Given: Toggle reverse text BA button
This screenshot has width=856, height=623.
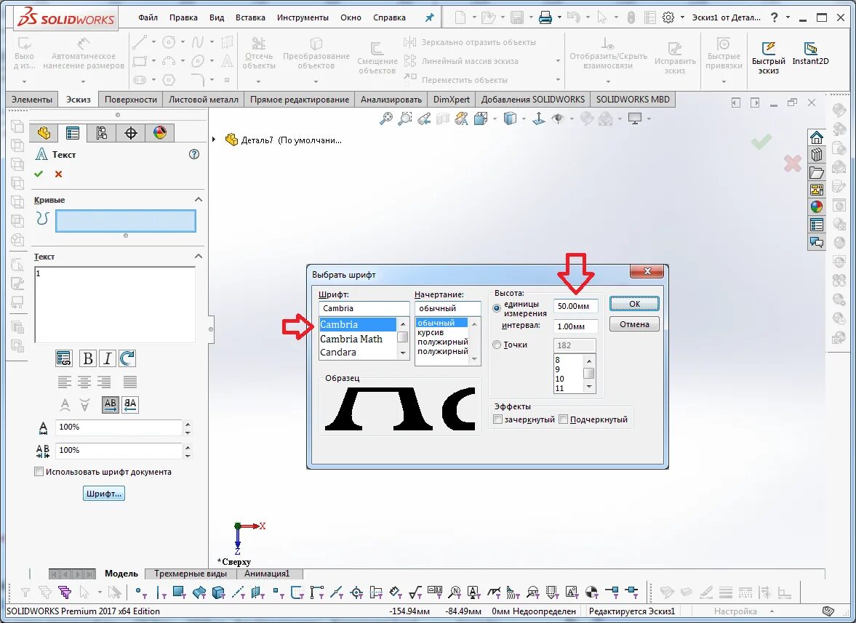Looking at the screenshot, I should pos(130,405).
